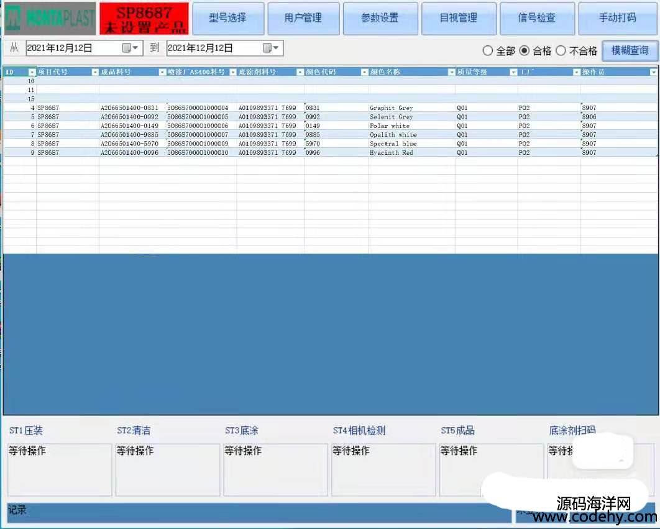Open filter for 成品料号 column
660x529 pixels.
[x=162, y=72]
